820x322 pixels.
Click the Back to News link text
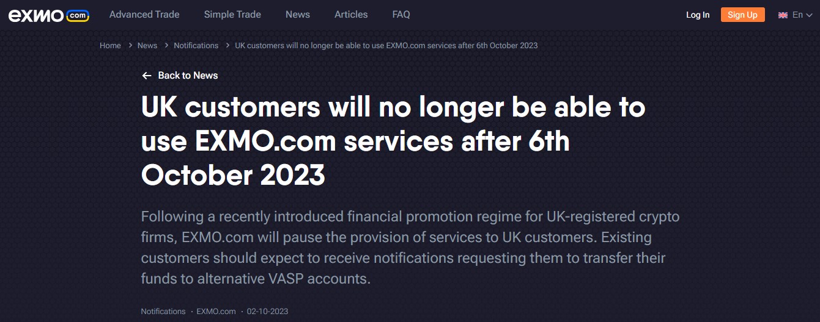point(188,76)
